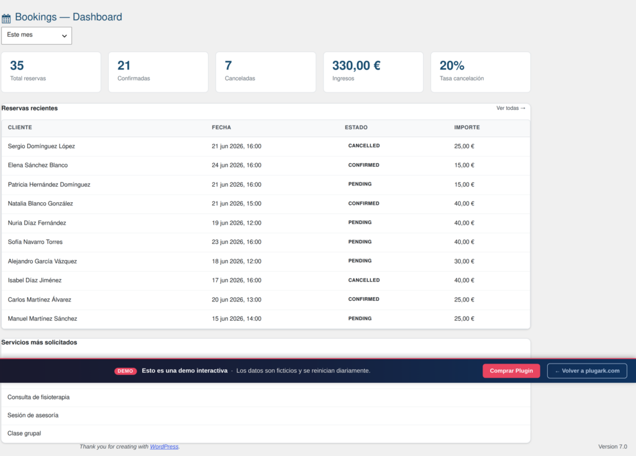The image size is (636, 456).
Task: Click Isabel Díaz Jiménez's 40,00 € amount
Action: click(x=464, y=280)
